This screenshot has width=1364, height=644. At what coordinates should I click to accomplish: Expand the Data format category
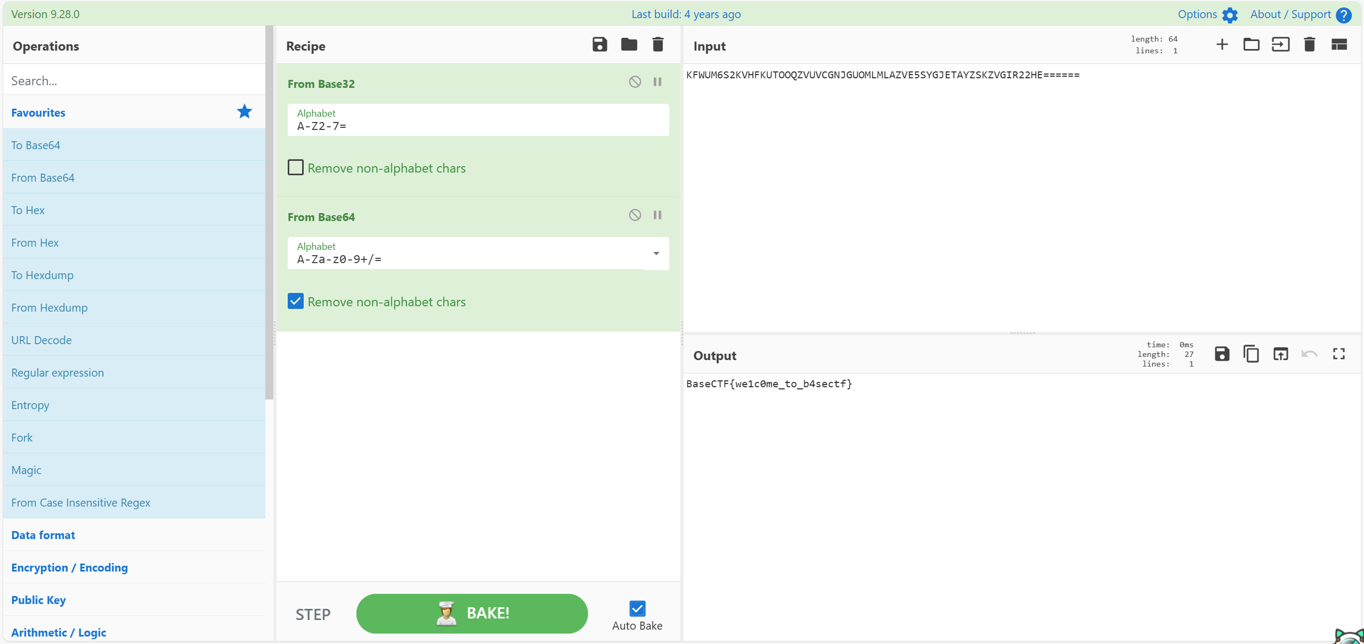click(x=43, y=535)
